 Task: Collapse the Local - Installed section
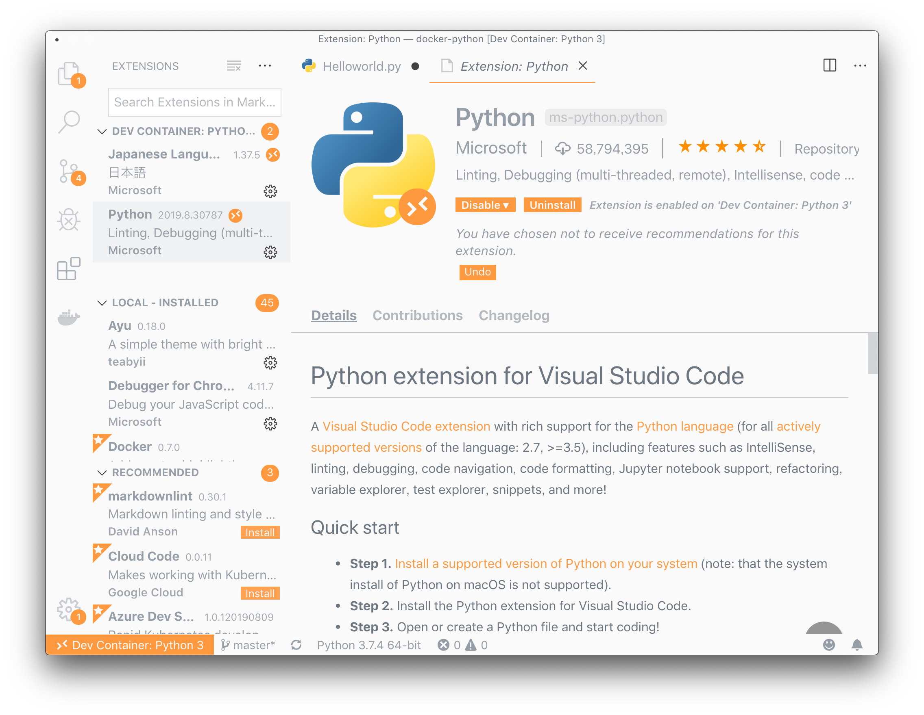tap(102, 303)
